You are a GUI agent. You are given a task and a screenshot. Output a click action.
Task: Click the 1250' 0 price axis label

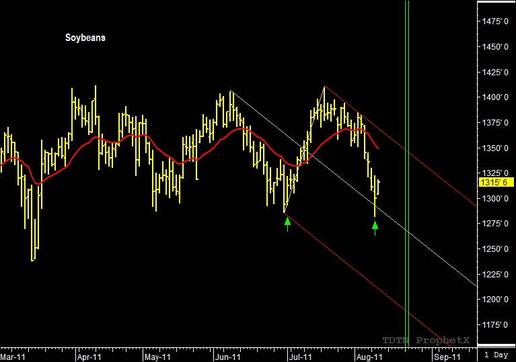495,249
